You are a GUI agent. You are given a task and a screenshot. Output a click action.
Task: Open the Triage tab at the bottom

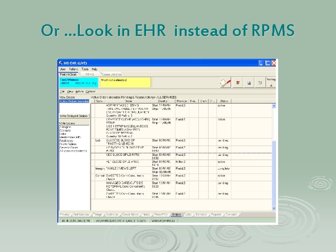point(98,214)
